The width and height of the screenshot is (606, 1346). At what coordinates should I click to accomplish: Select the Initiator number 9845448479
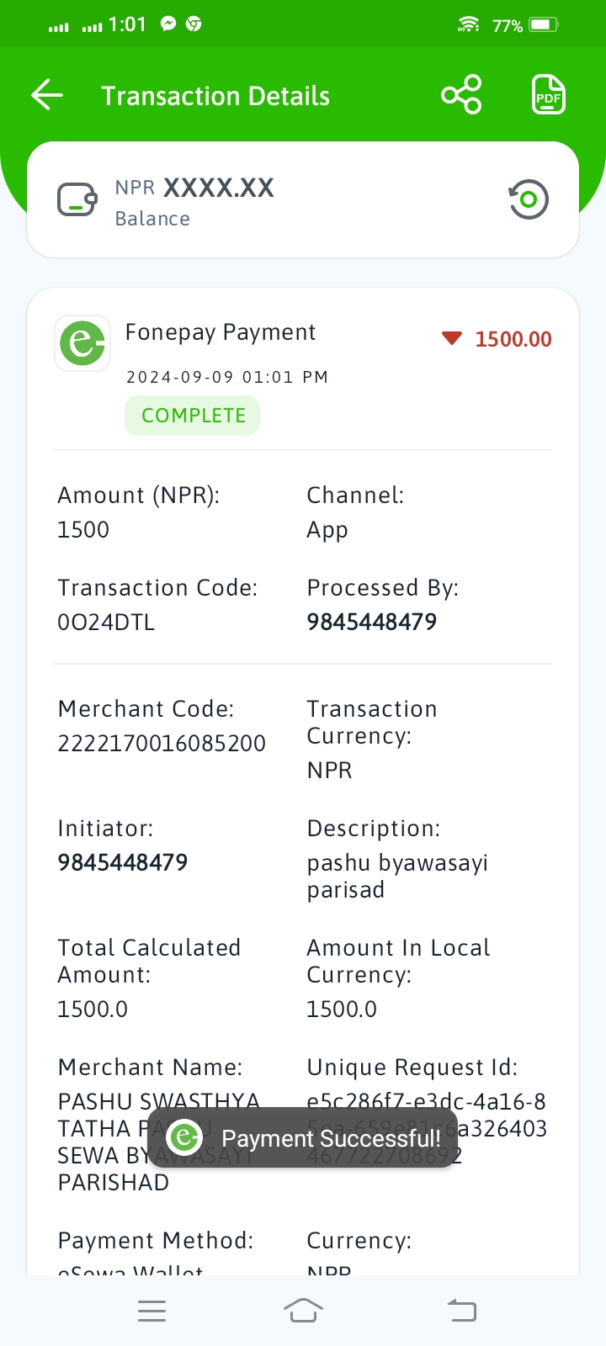pos(123,862)
